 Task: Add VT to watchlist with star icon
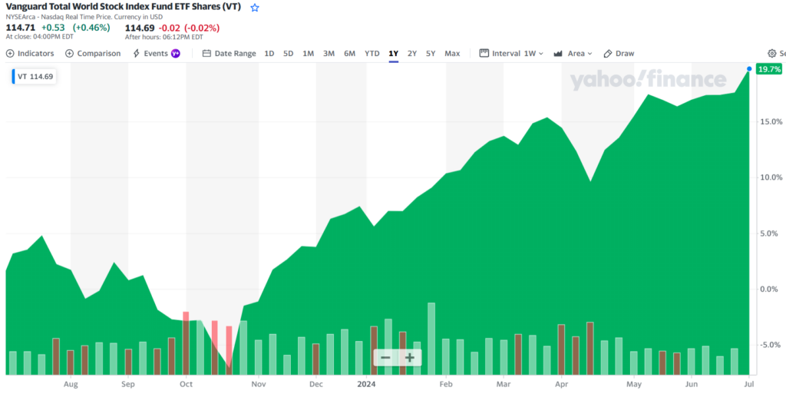click(x=255, y=7)
